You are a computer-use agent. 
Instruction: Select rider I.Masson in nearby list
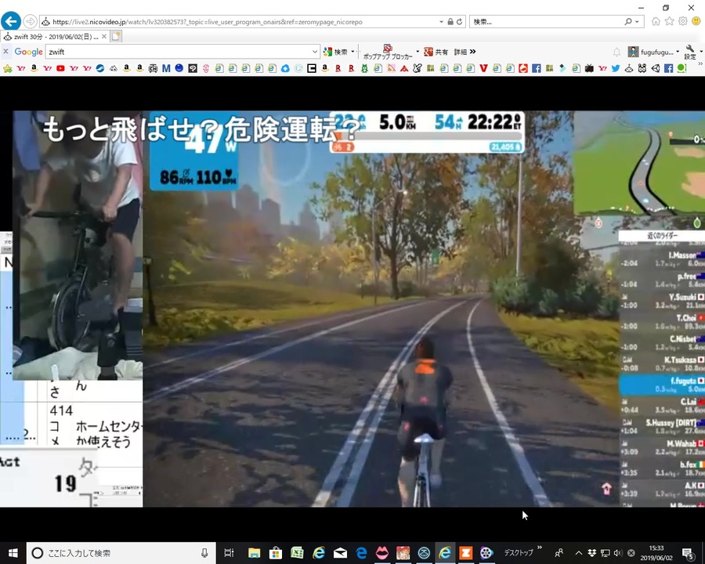[662, 259]
